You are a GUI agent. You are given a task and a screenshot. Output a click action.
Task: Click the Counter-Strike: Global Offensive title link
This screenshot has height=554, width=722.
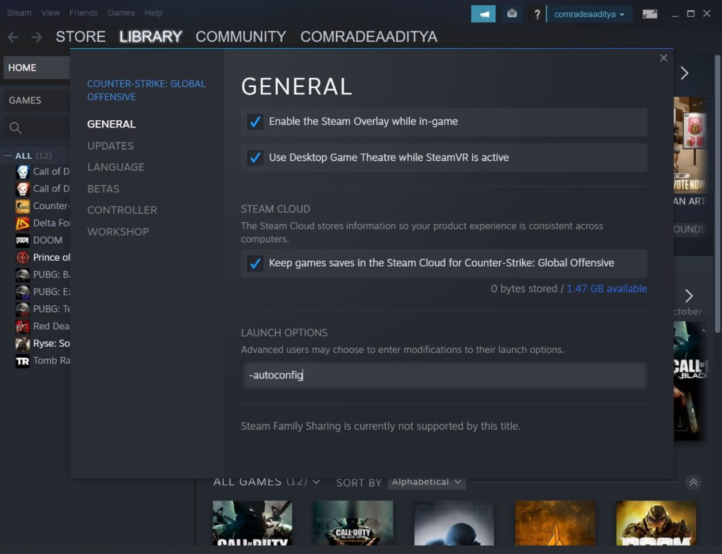pos(146,90)
